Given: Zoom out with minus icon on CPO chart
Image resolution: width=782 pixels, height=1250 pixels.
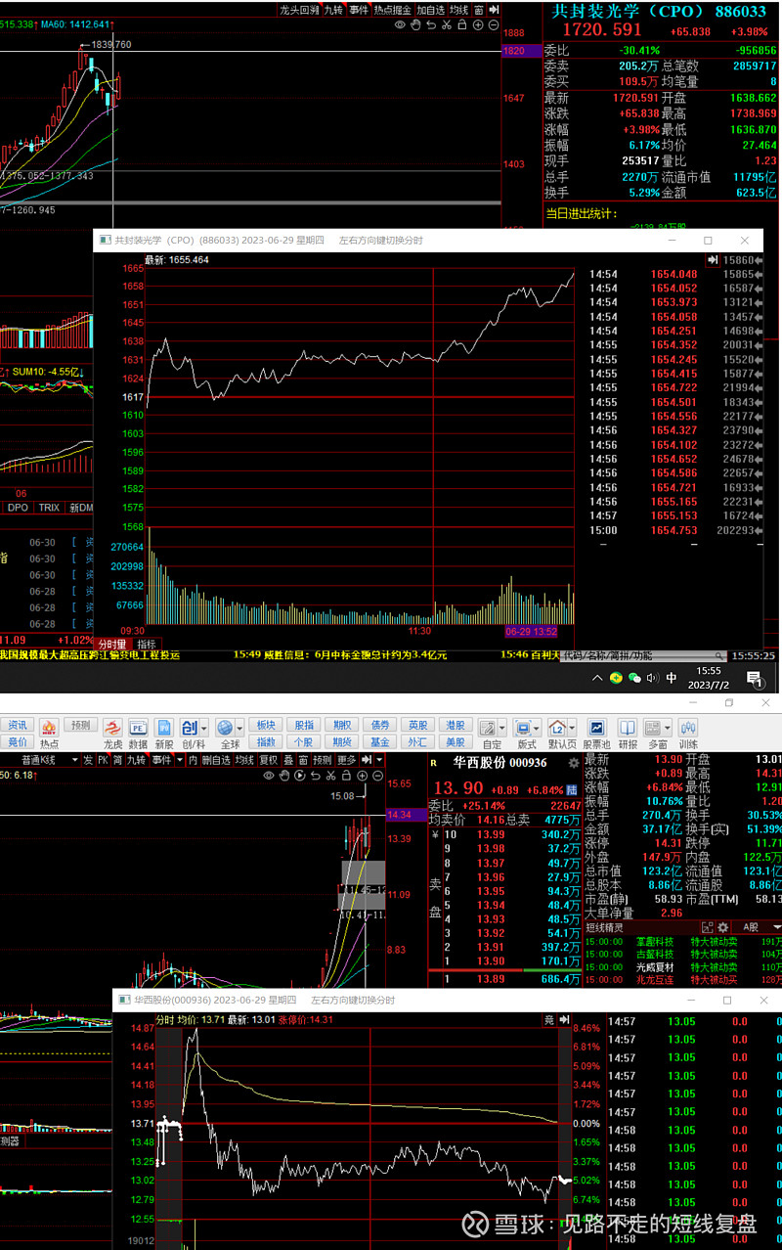Looking at the screenshot, I should (x=492, y=24).
